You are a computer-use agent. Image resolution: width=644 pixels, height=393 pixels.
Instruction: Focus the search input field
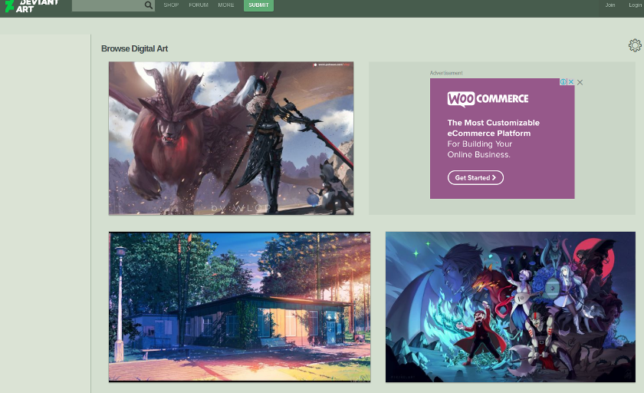tap(107, 5)
